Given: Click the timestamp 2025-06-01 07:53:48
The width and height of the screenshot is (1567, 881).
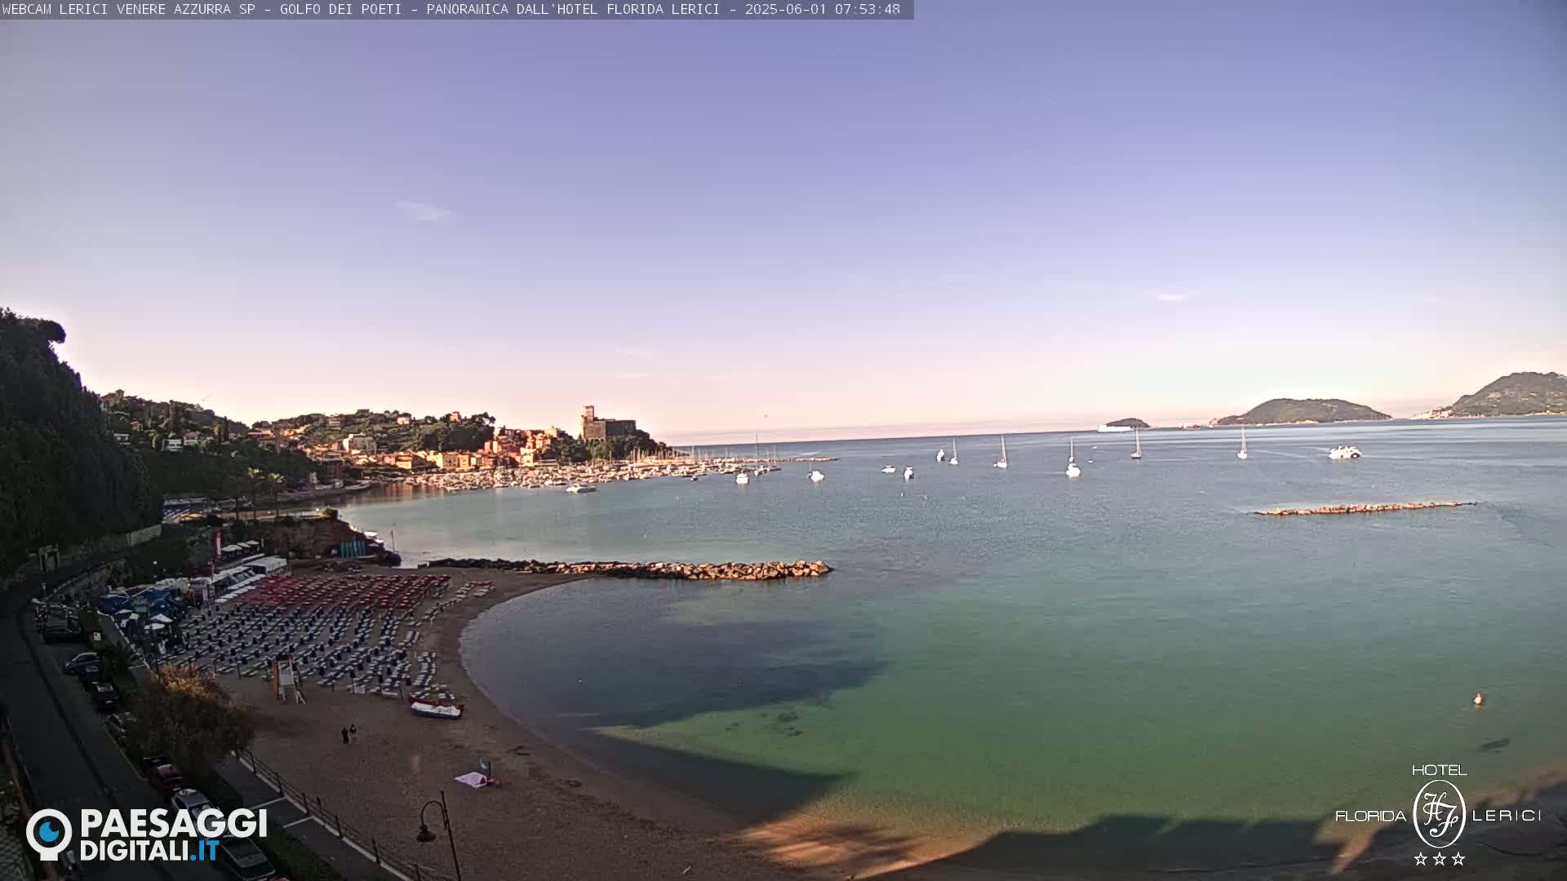Looking at the screenshot, I should coord(822,9).
